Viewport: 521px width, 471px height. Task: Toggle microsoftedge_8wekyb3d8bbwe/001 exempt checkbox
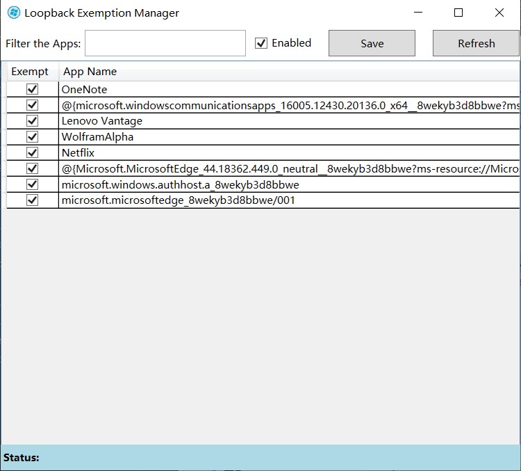point(32,200)
